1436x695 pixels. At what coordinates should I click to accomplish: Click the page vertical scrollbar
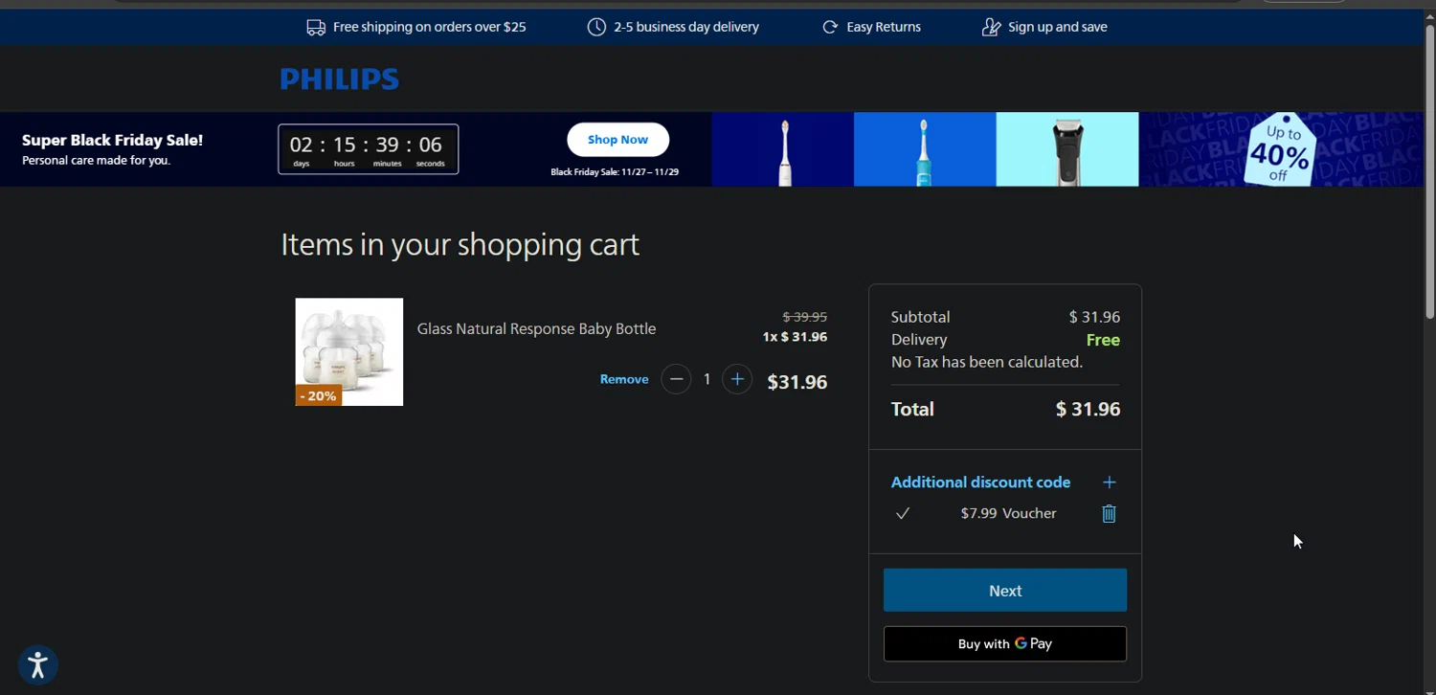(x=1429, y=172)
